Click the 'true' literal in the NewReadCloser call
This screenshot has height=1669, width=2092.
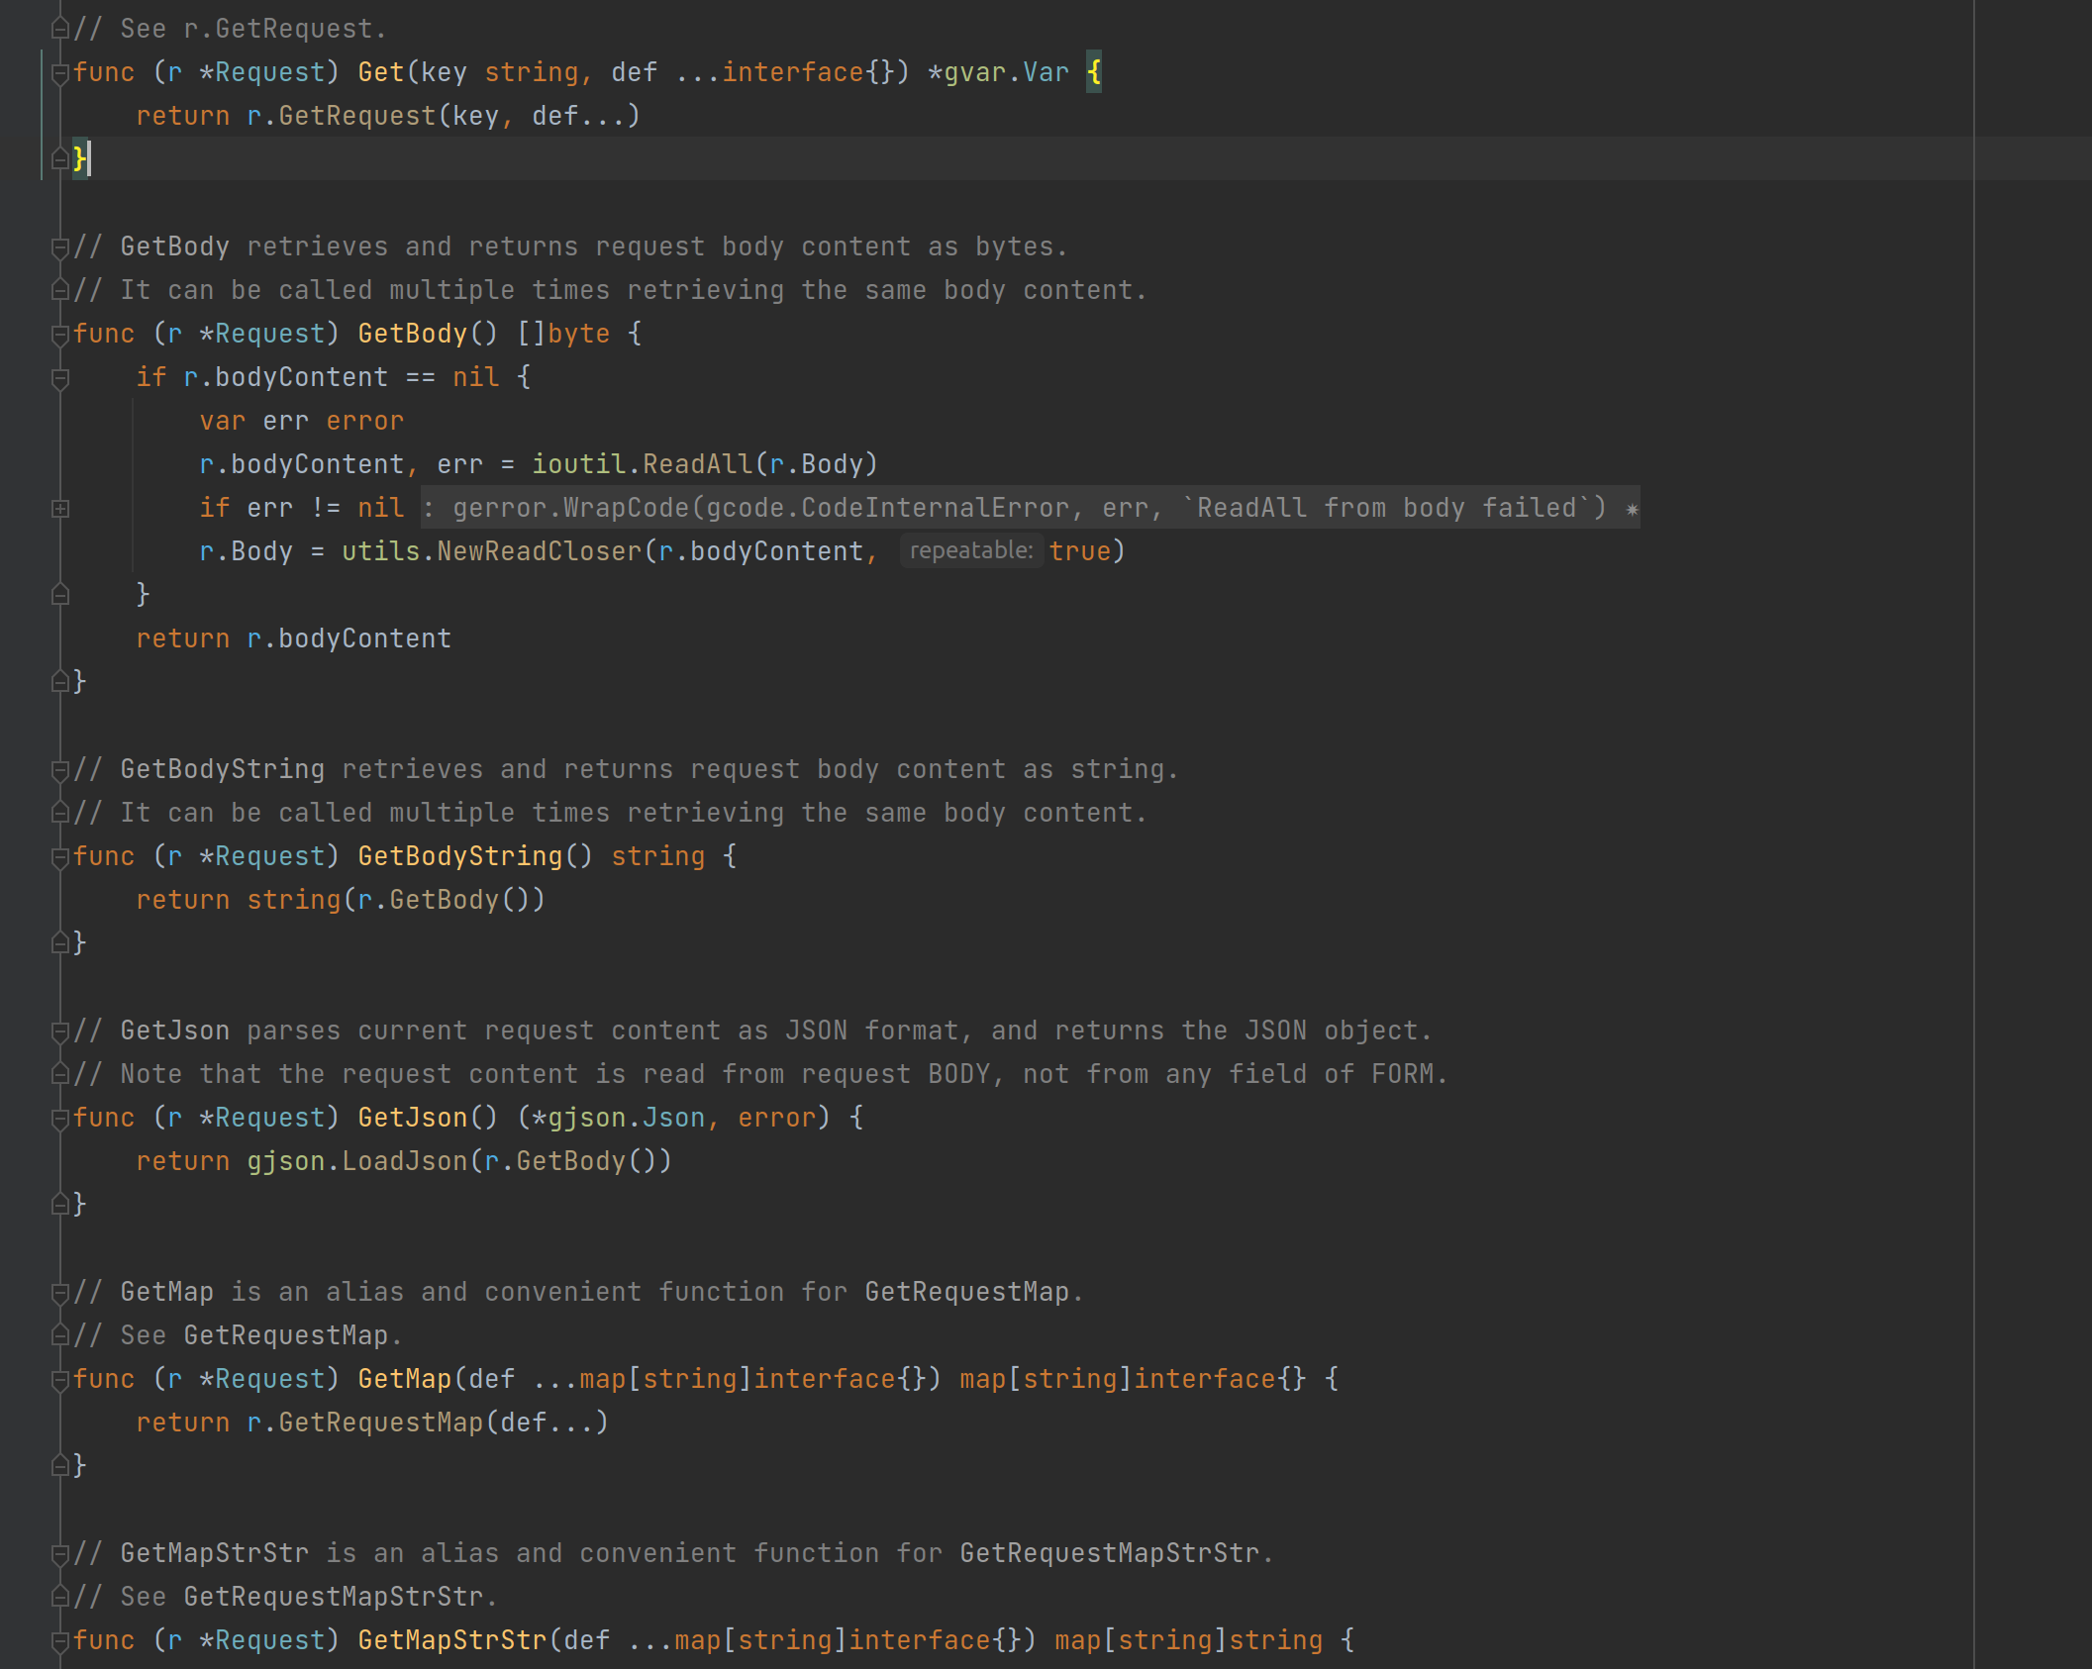1080,551
